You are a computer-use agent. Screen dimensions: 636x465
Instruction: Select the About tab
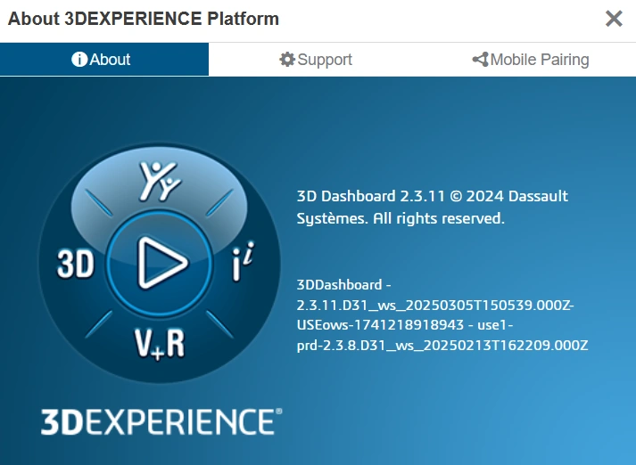pos(104,60)
